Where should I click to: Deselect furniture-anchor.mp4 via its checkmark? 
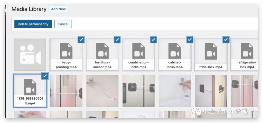click(117, 40)
